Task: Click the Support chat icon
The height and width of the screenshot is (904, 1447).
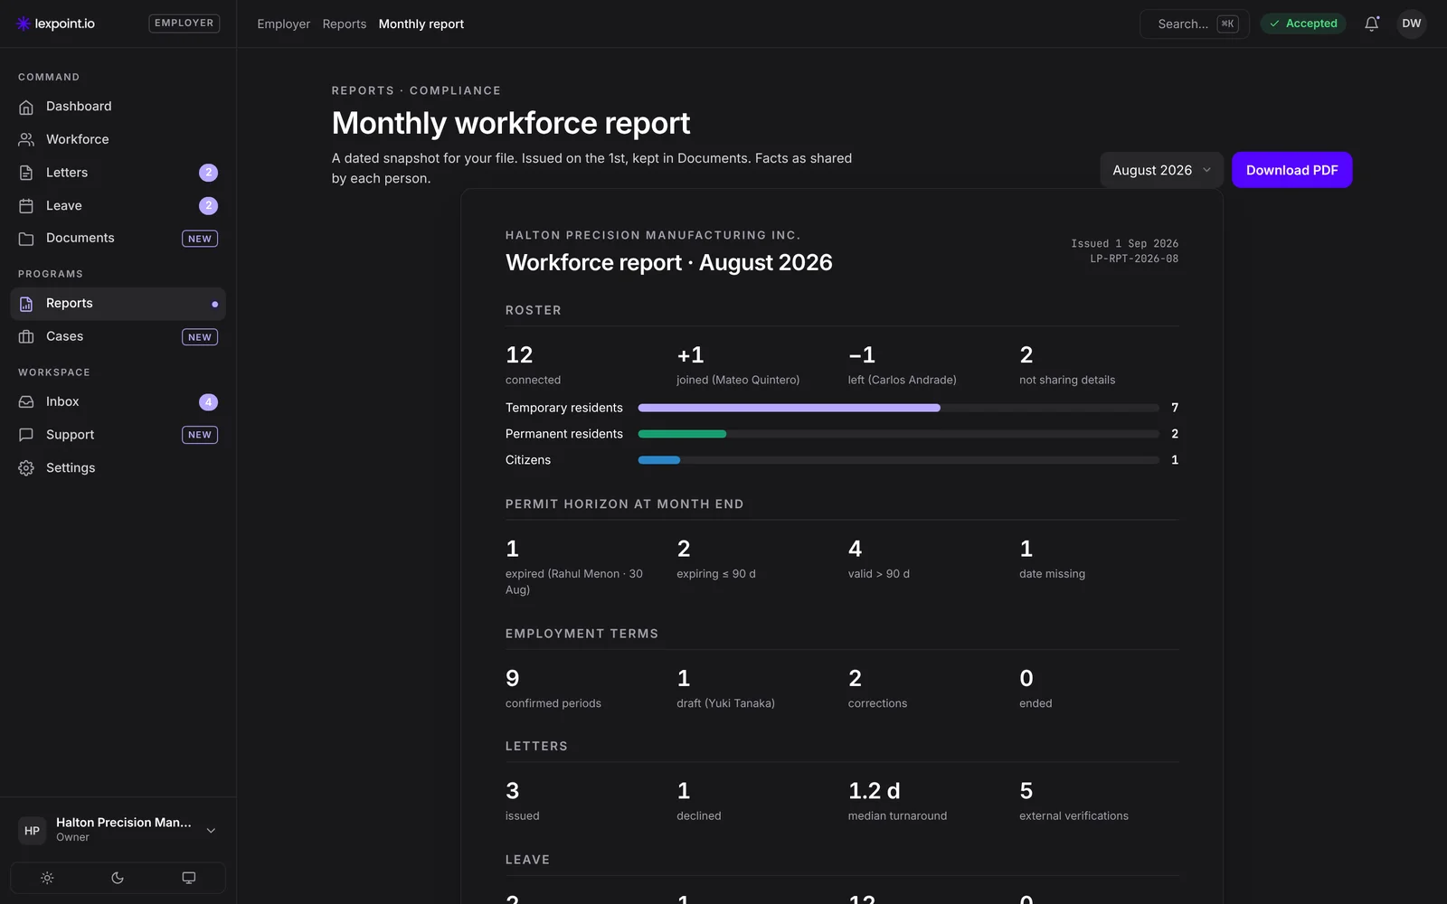Action: (26, 435)
